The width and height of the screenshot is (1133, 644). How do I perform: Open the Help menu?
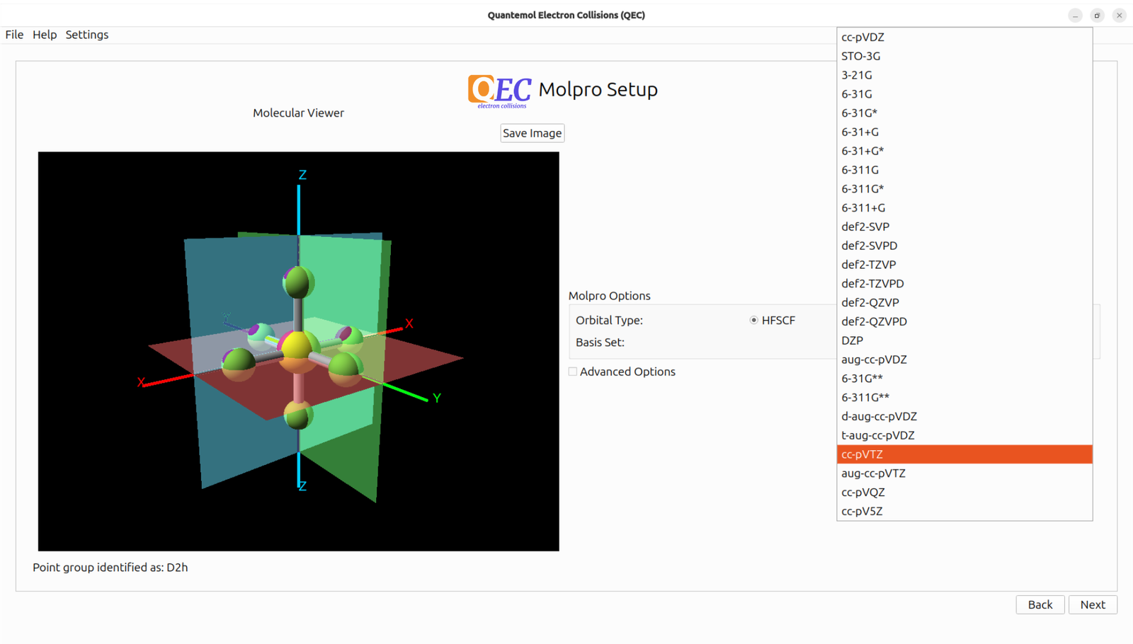click(45, 35)
